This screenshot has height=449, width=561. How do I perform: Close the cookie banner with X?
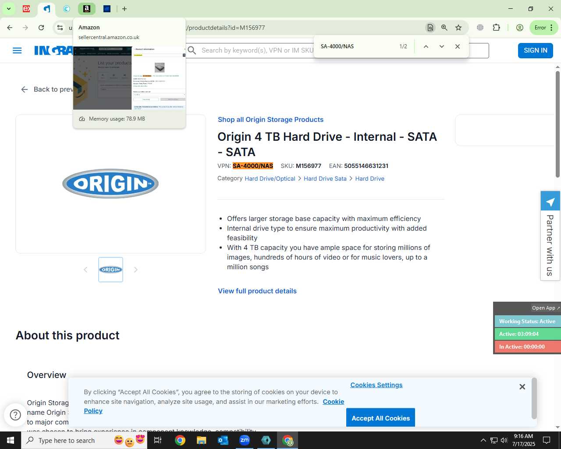(522, 387)
